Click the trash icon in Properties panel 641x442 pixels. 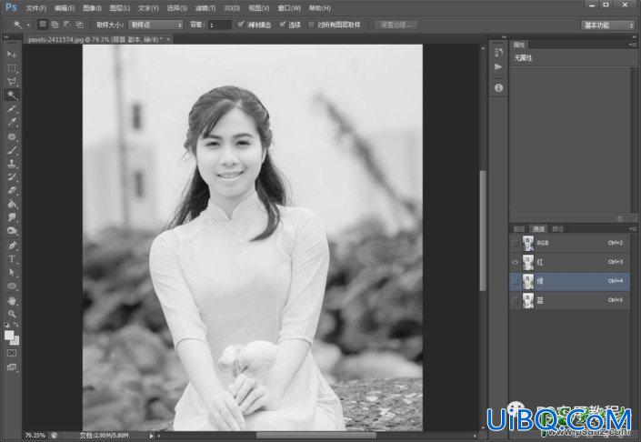point(620,218)
